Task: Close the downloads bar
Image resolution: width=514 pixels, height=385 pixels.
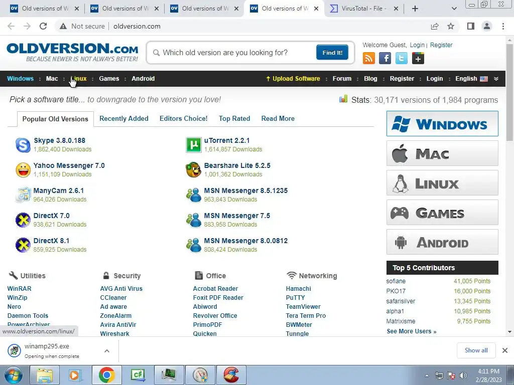Action: [x=505, y=350]
